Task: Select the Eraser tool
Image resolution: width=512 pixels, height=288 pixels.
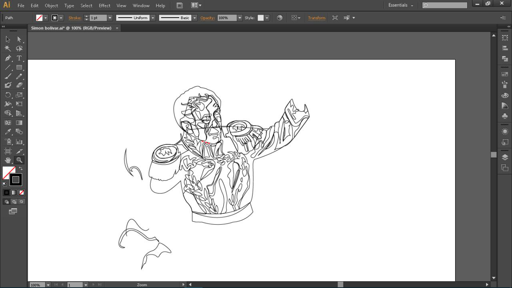Action: [x=19, y=85]
